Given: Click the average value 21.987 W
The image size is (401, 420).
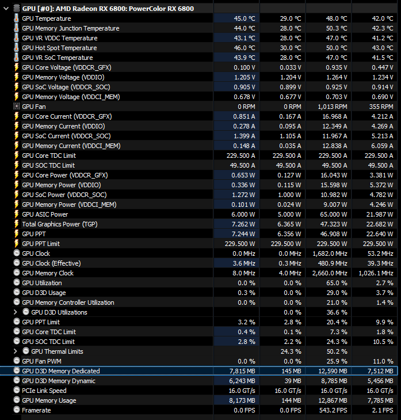Looking at the screenshot, I should click(380, 214).
